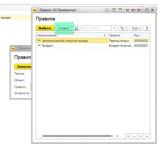
Task: Jump to the last list record
Action: pos(147,136)
